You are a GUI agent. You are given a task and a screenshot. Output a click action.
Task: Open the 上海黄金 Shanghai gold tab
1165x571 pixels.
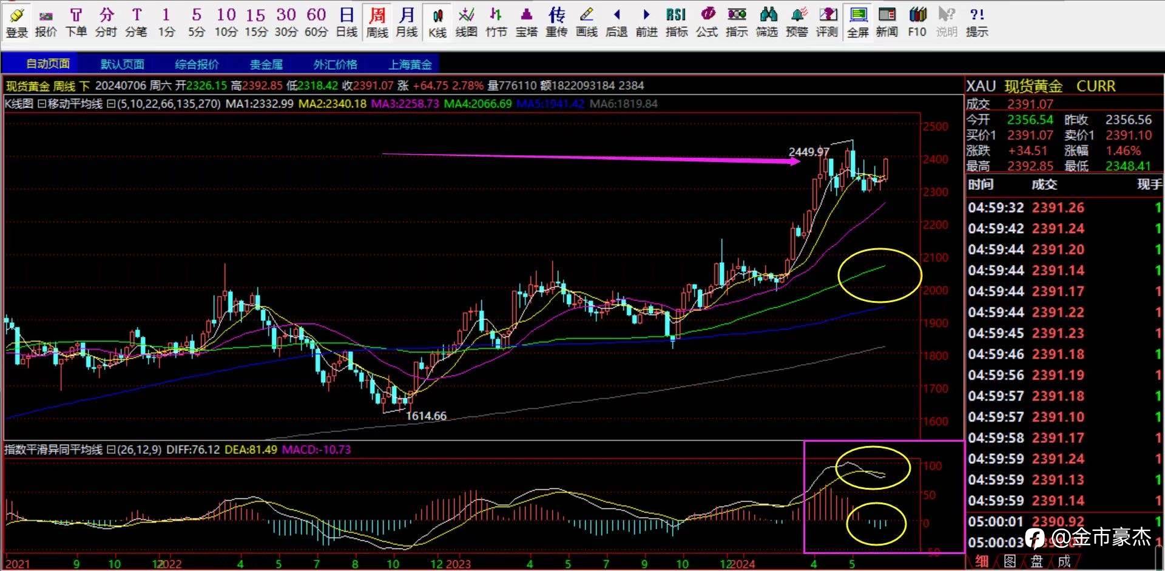[410, 64]
